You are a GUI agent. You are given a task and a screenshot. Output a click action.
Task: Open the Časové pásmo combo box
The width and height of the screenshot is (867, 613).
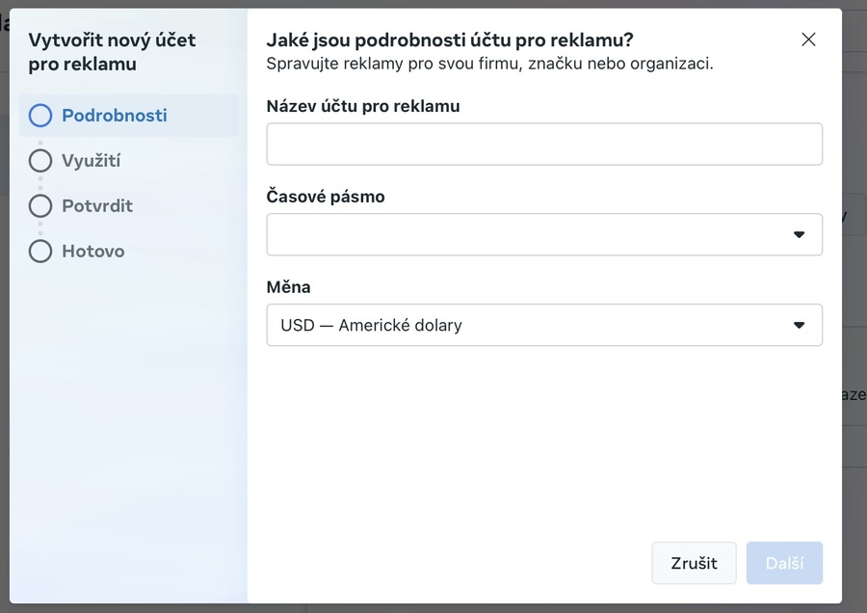point(530,234)
